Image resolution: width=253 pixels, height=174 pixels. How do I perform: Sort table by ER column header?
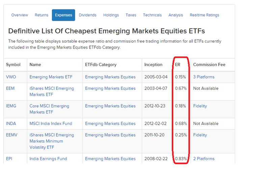click(x=178, y=64)
